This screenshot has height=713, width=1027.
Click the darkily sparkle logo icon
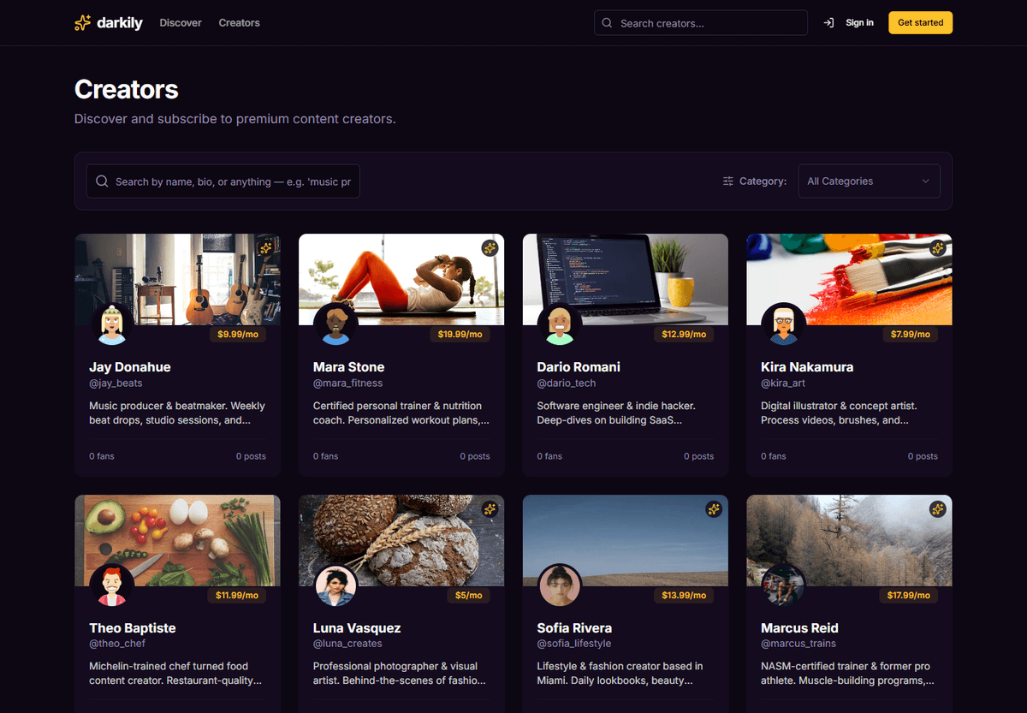tap(83, 23)
